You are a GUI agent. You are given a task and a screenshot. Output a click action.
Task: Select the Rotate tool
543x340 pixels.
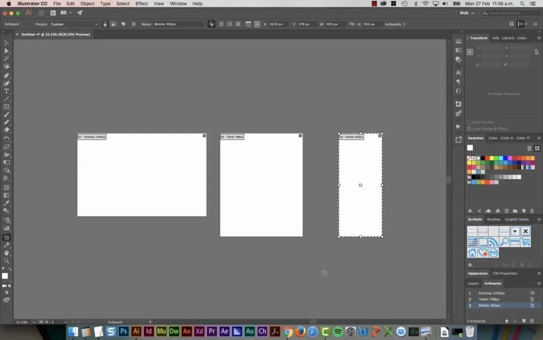tap(6, 139)
